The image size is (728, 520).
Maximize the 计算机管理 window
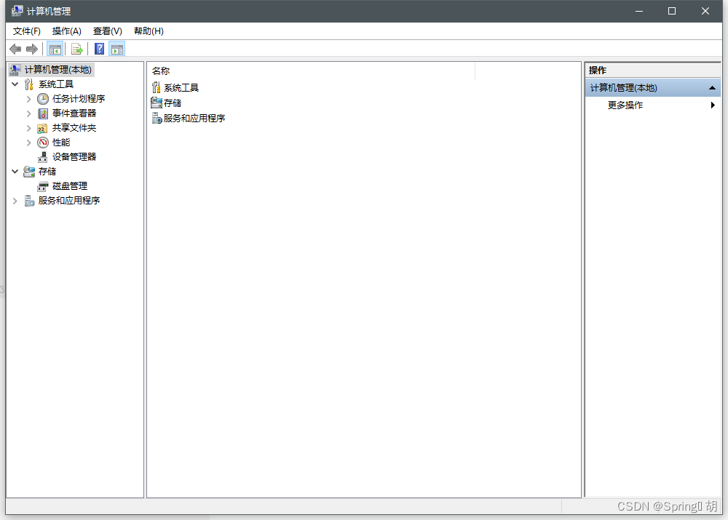click(672, 11)
